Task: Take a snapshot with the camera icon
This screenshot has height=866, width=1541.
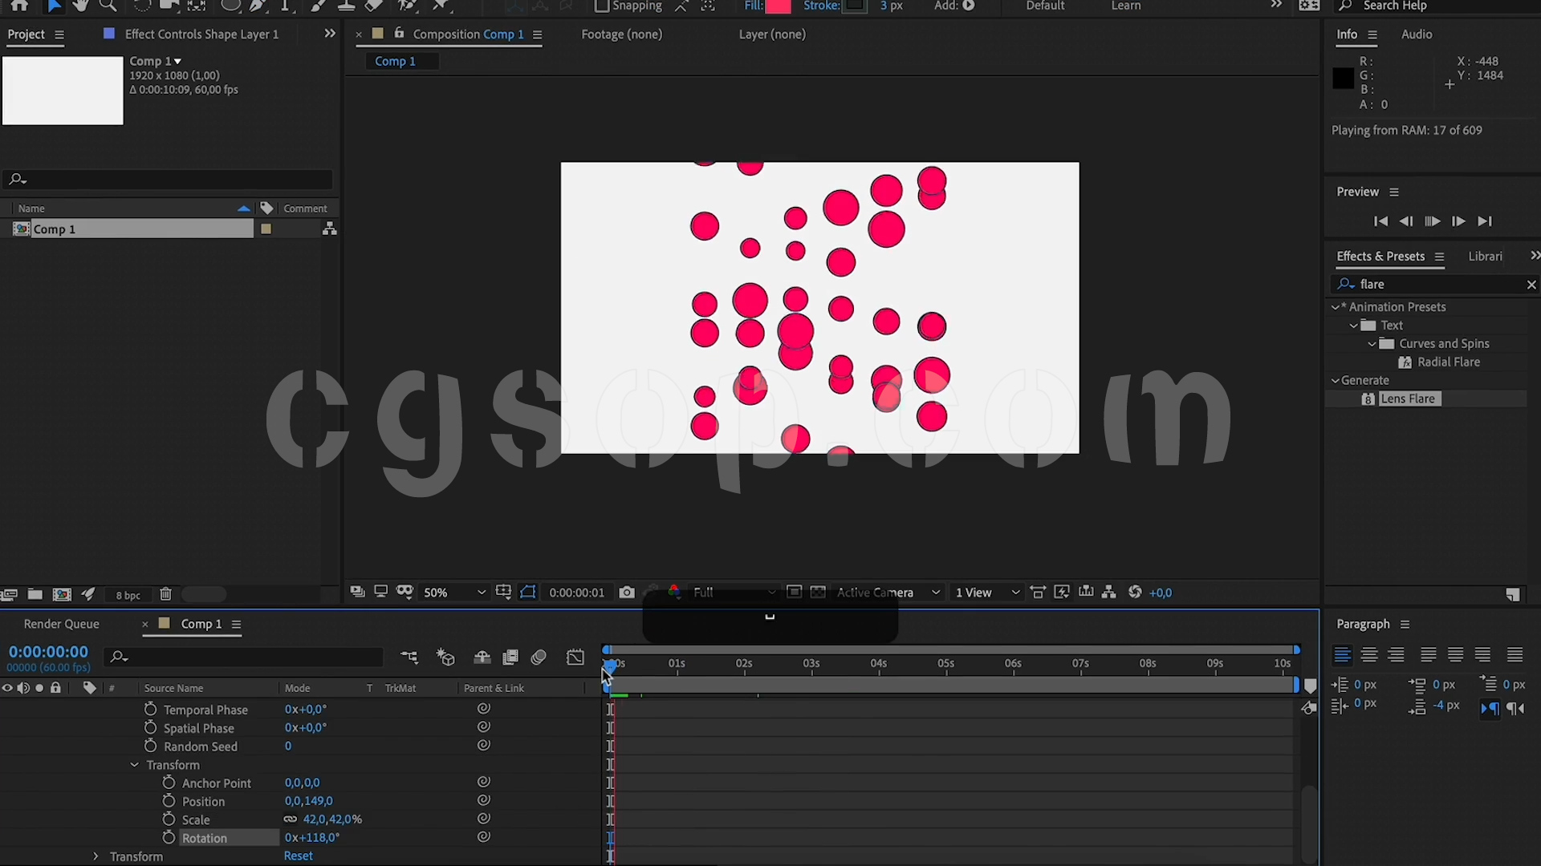Action: [627, 593]
